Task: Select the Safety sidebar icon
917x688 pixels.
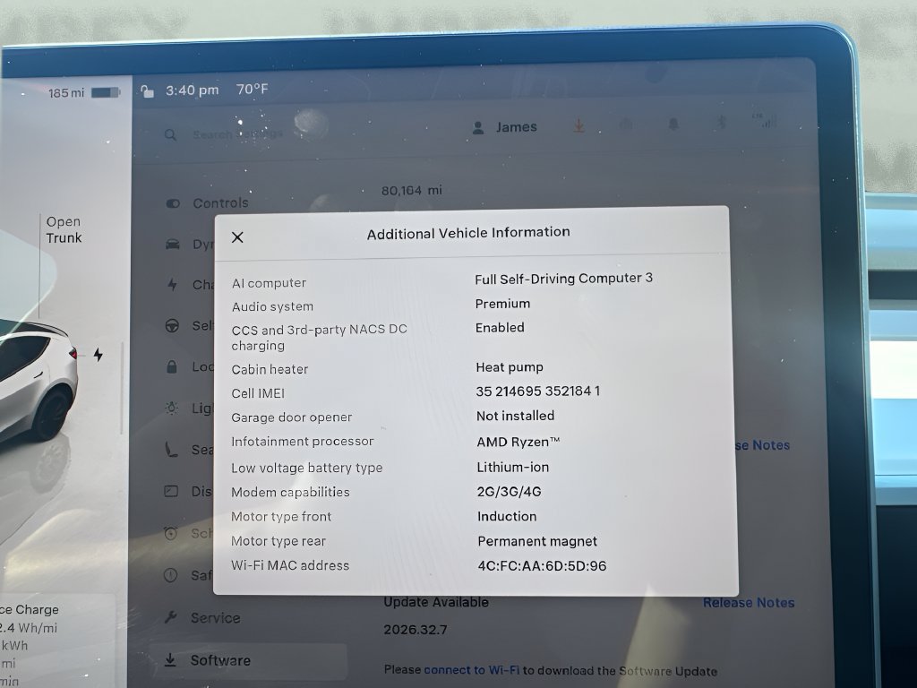Action: point(171,576)
